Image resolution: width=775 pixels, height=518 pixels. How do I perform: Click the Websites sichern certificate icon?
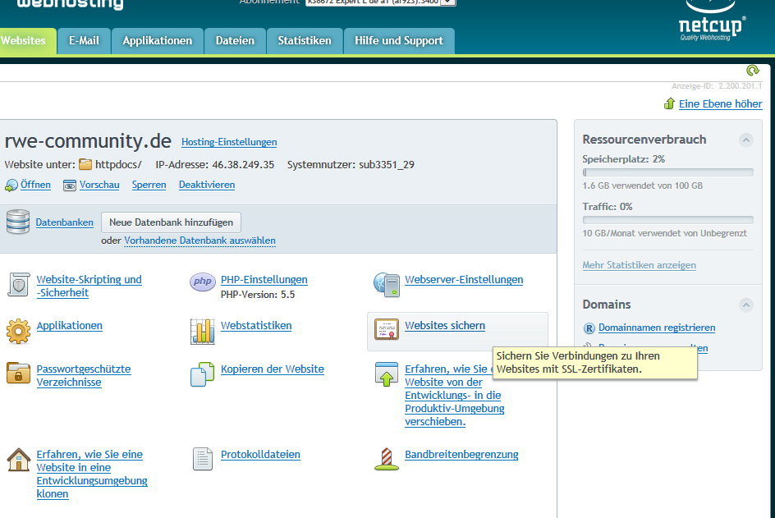point(387,329)
